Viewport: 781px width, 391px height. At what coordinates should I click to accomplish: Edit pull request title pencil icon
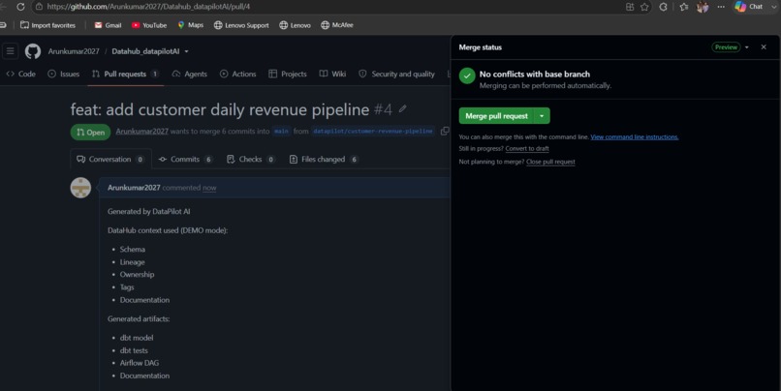point(402,108)
